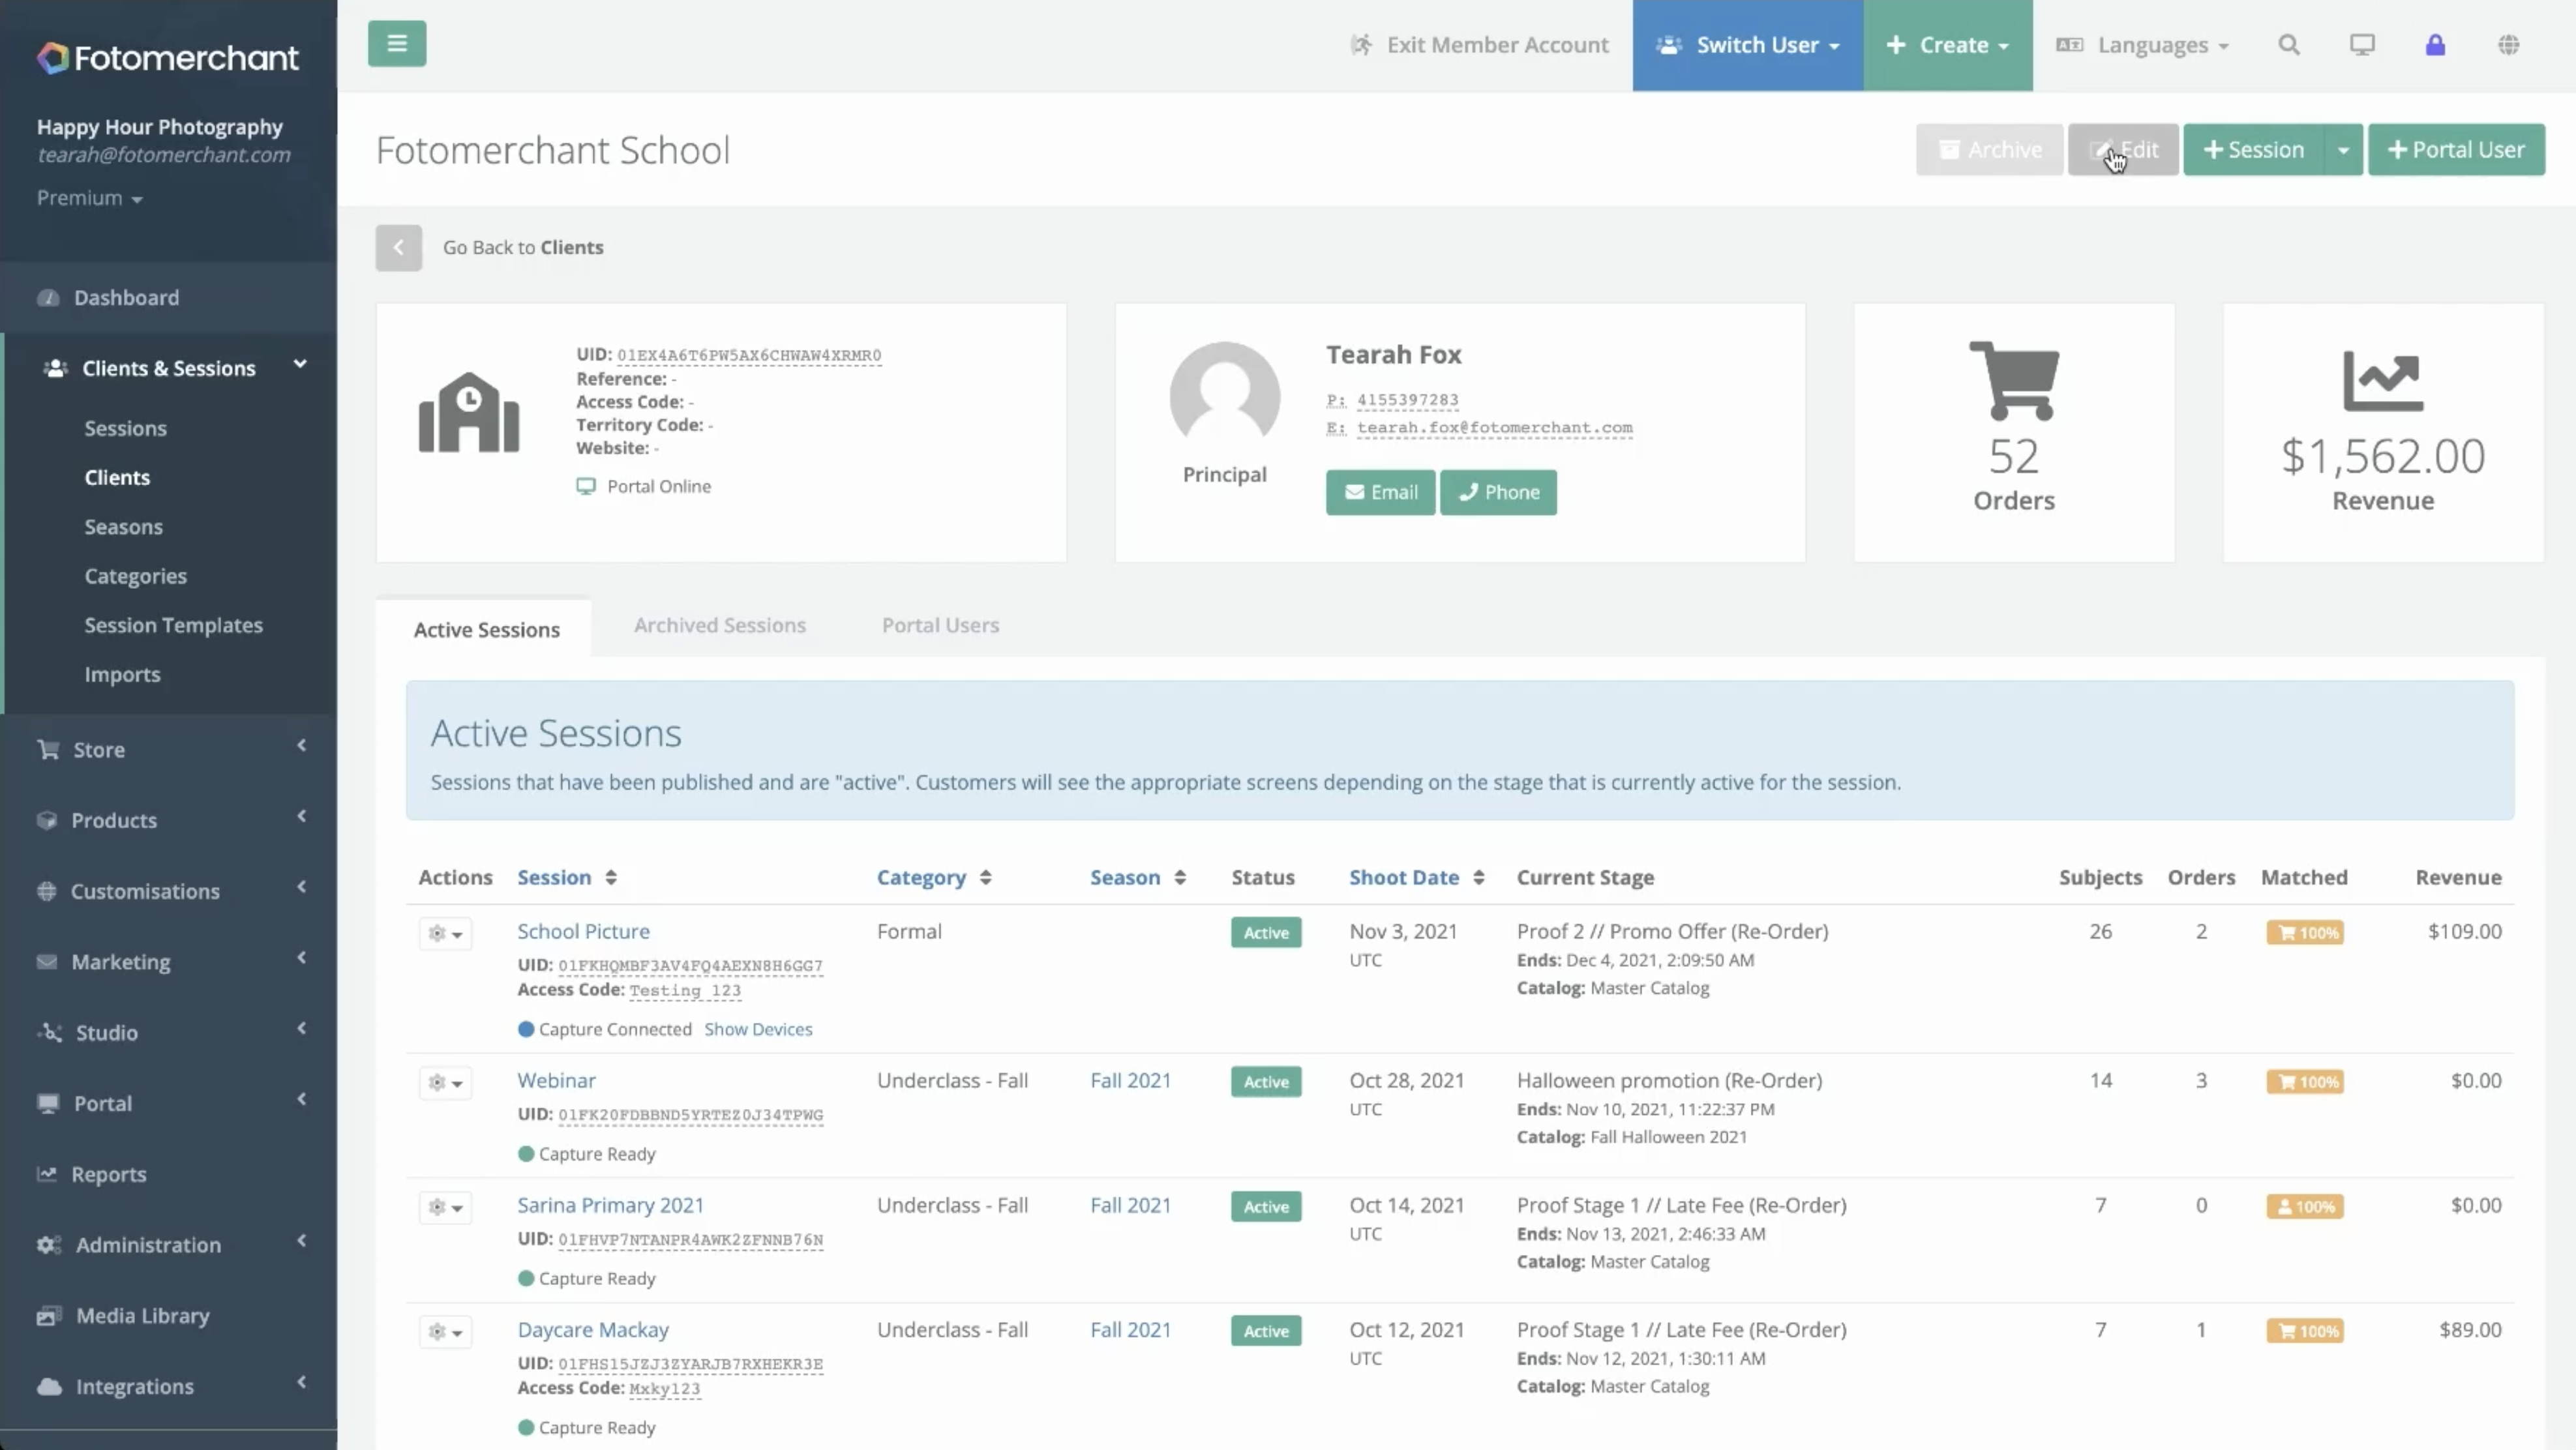Click the Session column sort icon
2576x1450 pixels.
(611, 878)
